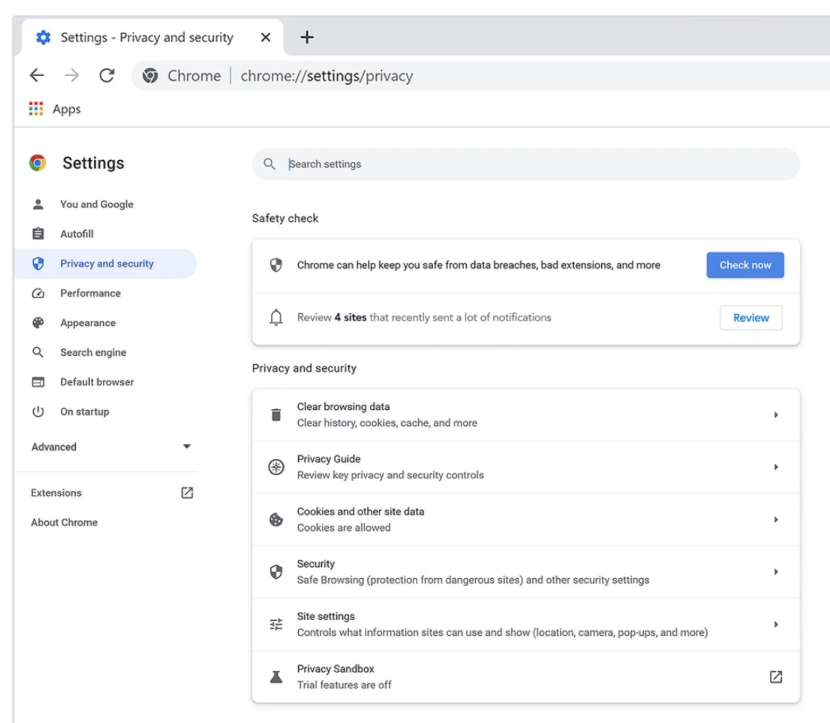Click the Appearance palette icon
830x723 pixels.
[38, 323]
